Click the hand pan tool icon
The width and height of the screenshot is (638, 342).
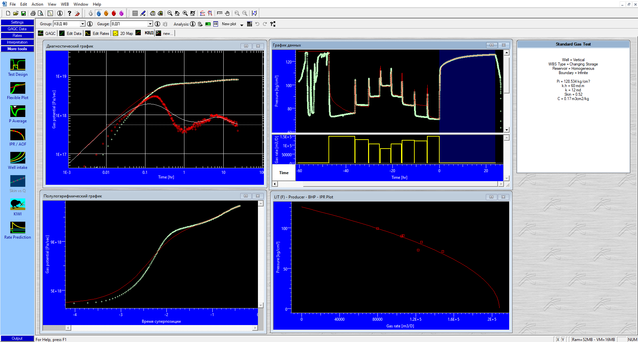pyautogui.click(x=227, y=13)
